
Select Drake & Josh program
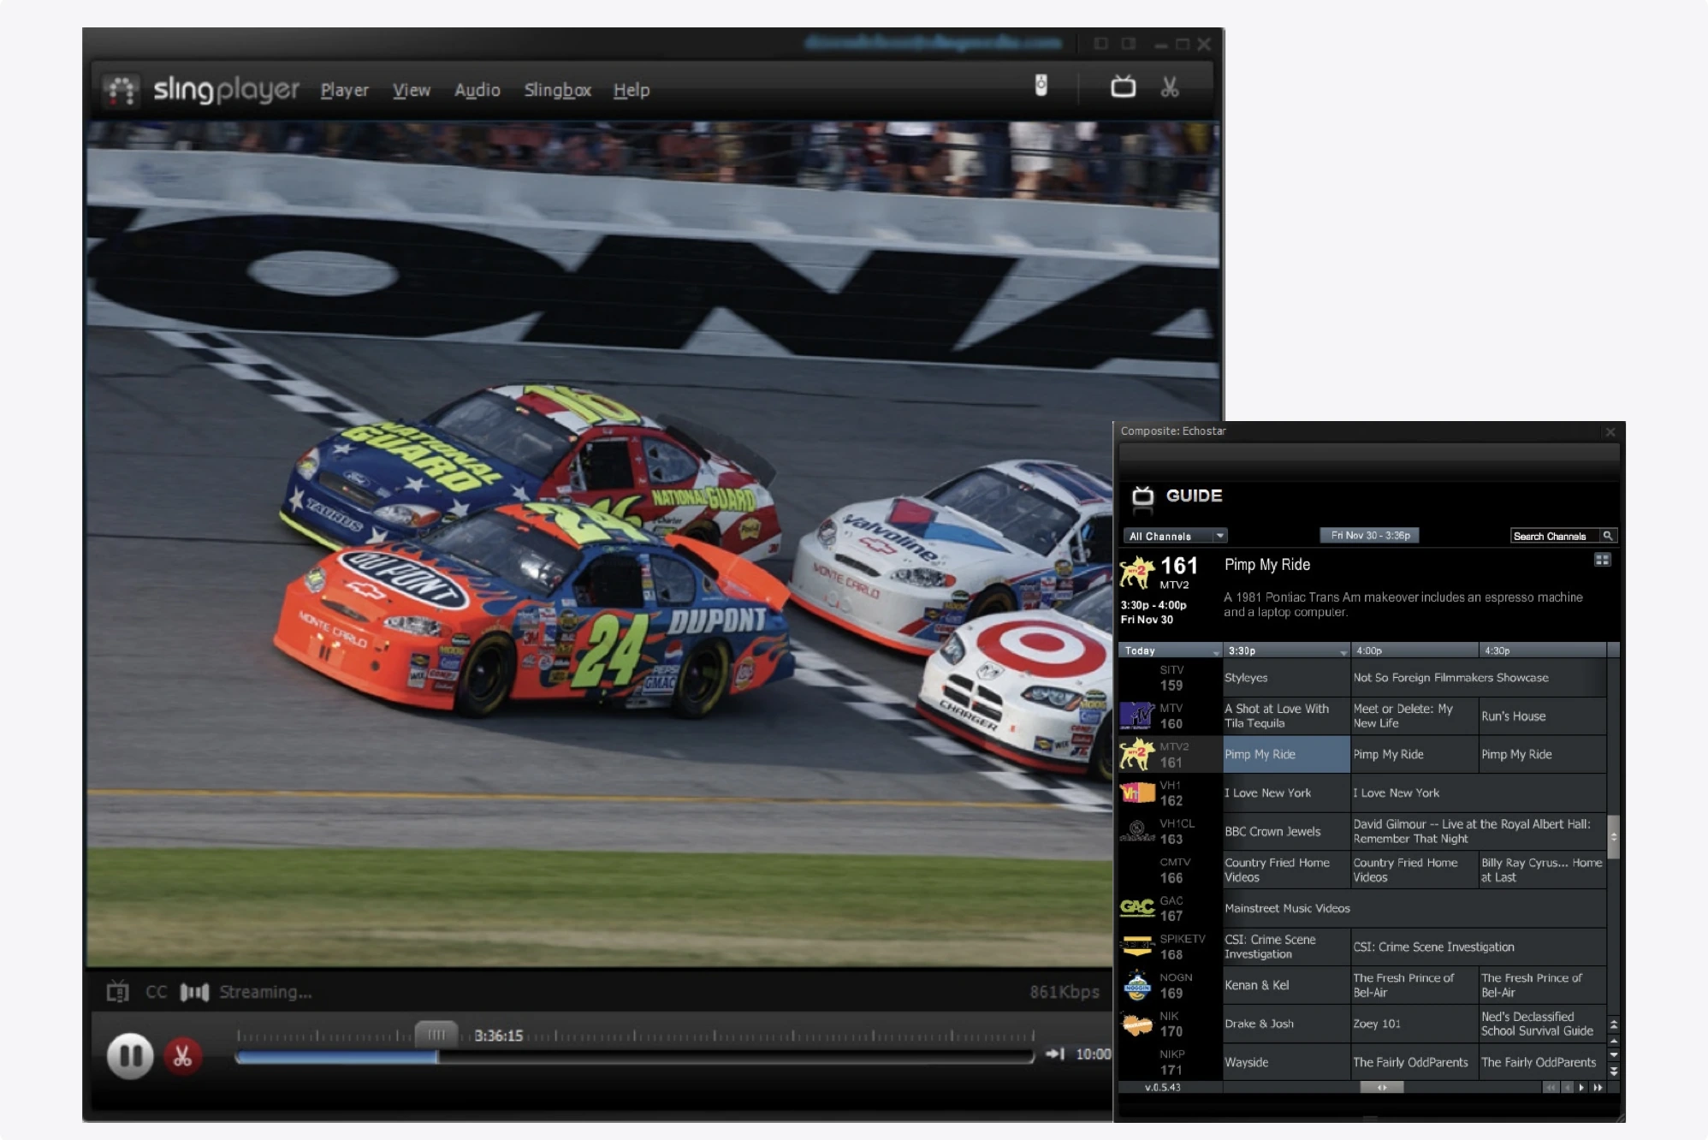(1286, 1024)
